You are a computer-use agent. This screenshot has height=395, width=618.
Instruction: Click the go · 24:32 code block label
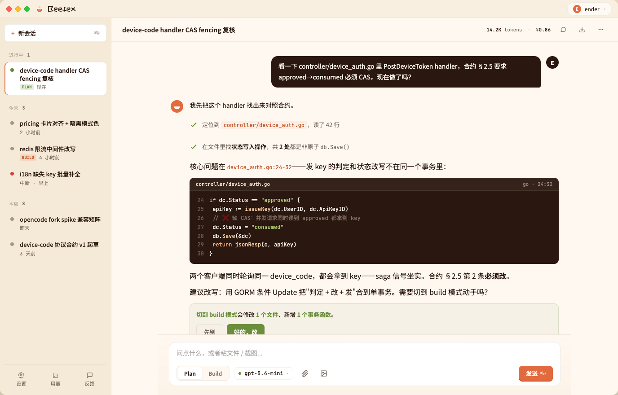coord(538,184)
